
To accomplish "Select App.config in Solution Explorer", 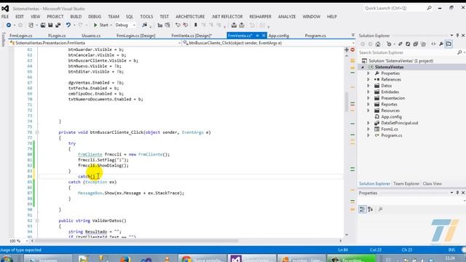I will pyautogui.click(x=391, y=116).
